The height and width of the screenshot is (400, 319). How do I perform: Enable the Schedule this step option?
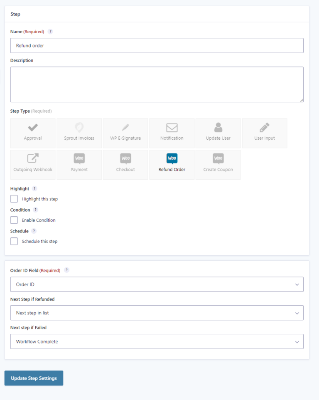tap(14, 241)
